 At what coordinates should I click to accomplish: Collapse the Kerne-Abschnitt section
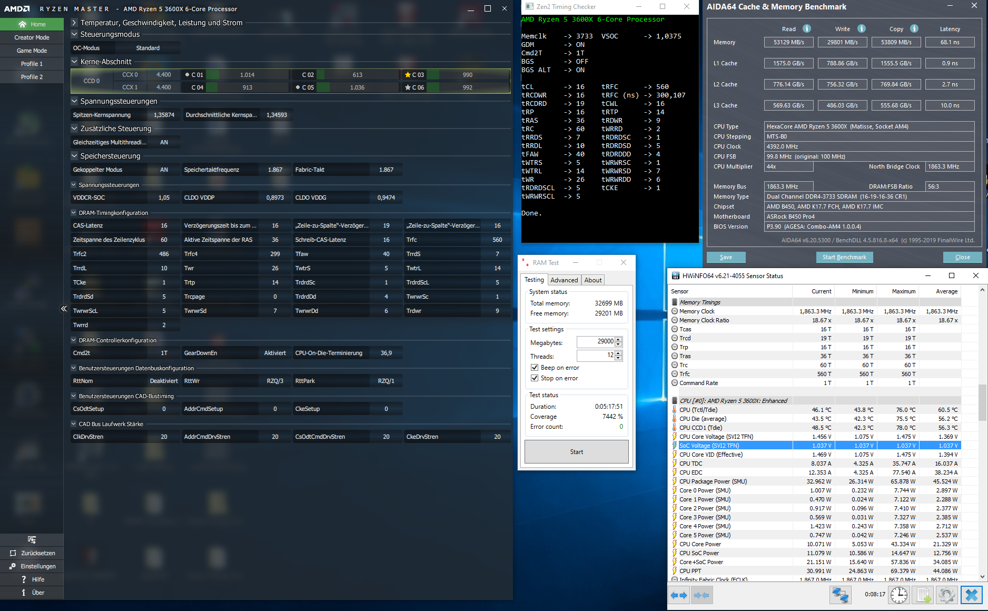pos(74,62)
